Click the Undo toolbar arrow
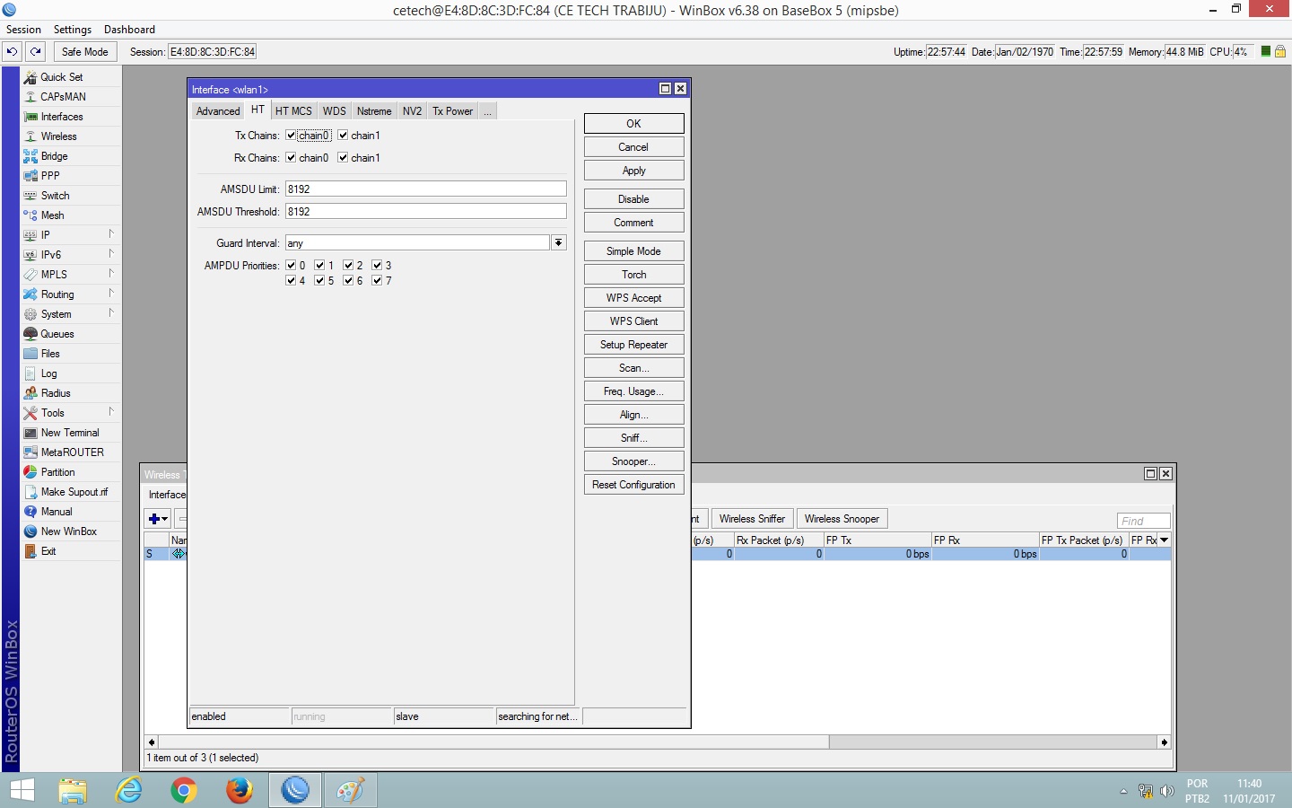 [x=13, y=52]
